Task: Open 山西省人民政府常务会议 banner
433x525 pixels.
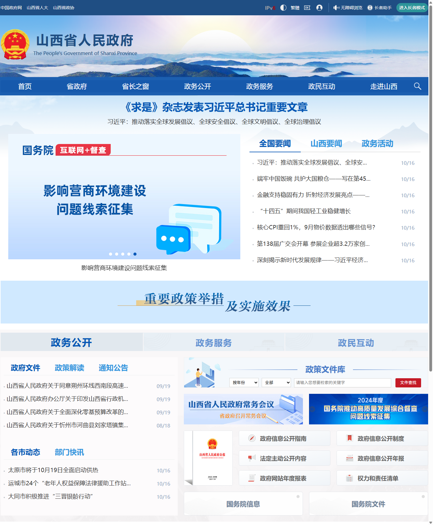Action: point(243,409)
